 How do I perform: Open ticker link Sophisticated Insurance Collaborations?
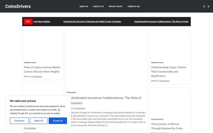(x=162, y=22)
